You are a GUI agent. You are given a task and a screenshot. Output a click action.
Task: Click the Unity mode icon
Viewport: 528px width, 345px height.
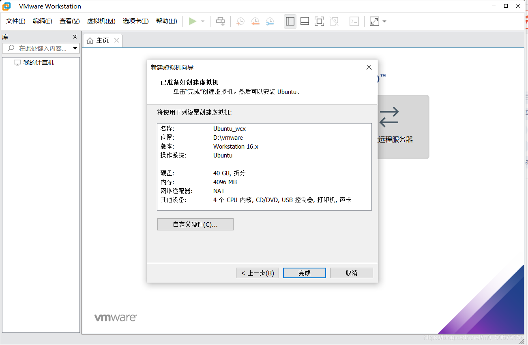click(334, 21)
